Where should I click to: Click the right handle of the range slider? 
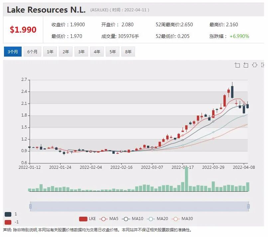pos(248,206)
